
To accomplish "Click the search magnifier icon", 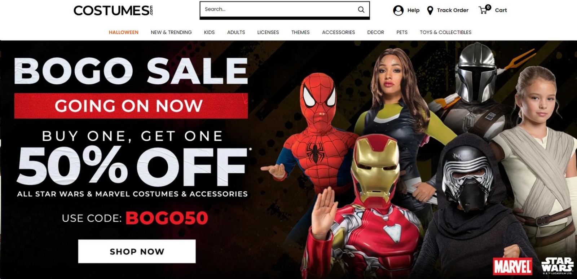I will (361, 10).
